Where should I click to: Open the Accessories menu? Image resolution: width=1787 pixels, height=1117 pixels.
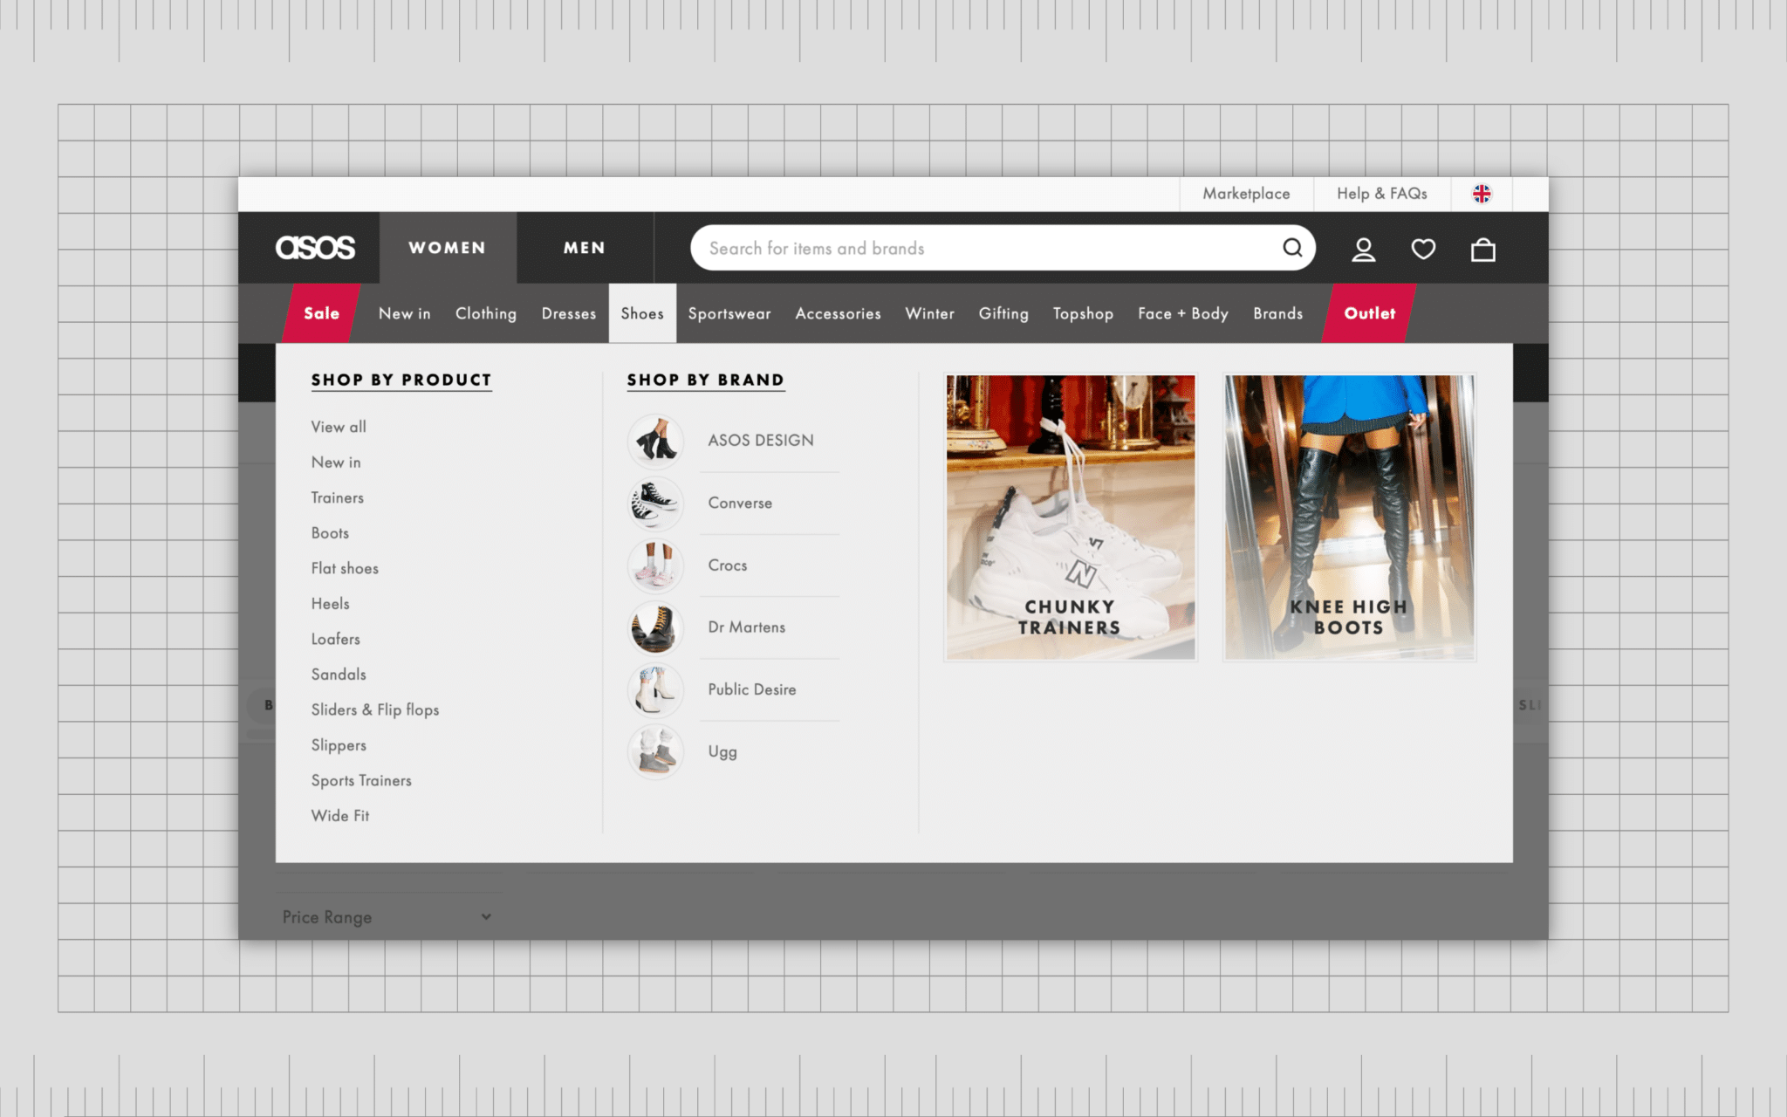(x=839, y=313)
